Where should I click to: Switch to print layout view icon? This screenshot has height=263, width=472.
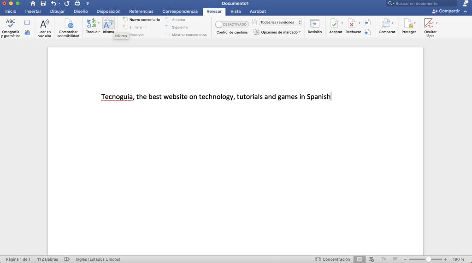point(360,259)
